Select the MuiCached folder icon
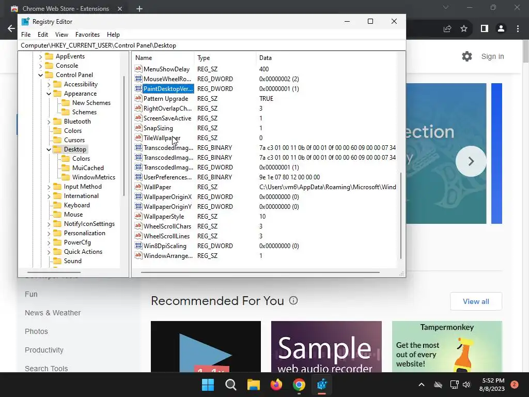This screenshot has height=397, width=529. click(66, 168)
